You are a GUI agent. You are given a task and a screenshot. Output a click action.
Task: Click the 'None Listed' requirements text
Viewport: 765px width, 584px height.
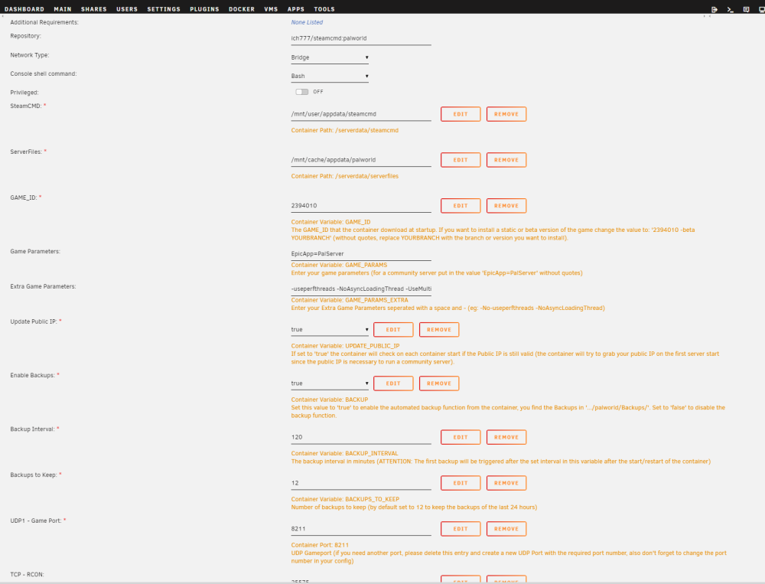pos(307,22)
